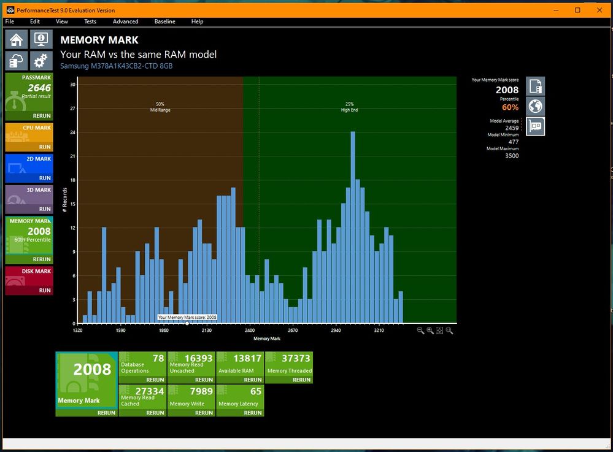Open settings via the gears icon

coord(41,61)
